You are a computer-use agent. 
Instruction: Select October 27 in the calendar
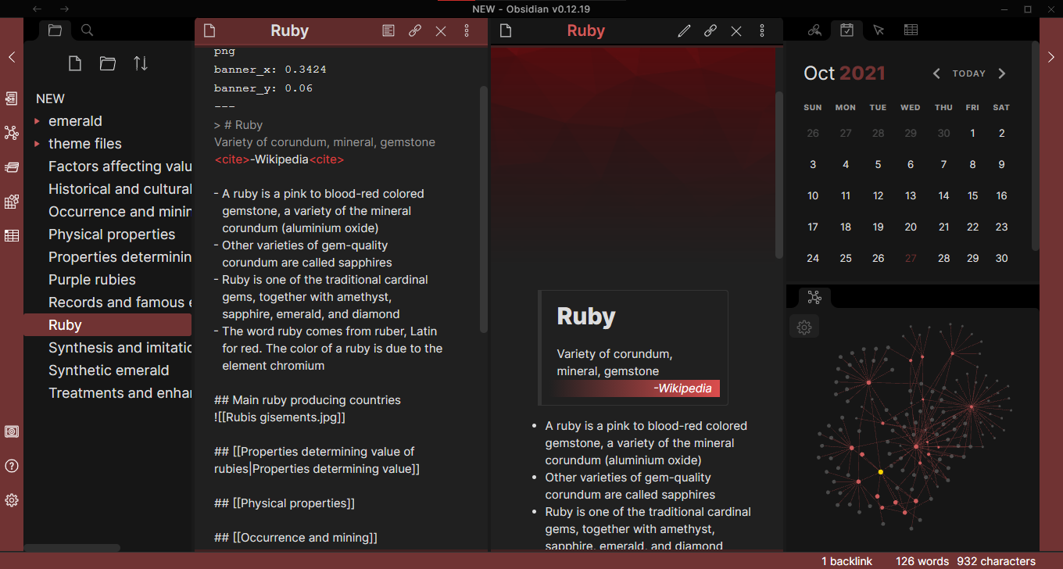click(911, 258)
